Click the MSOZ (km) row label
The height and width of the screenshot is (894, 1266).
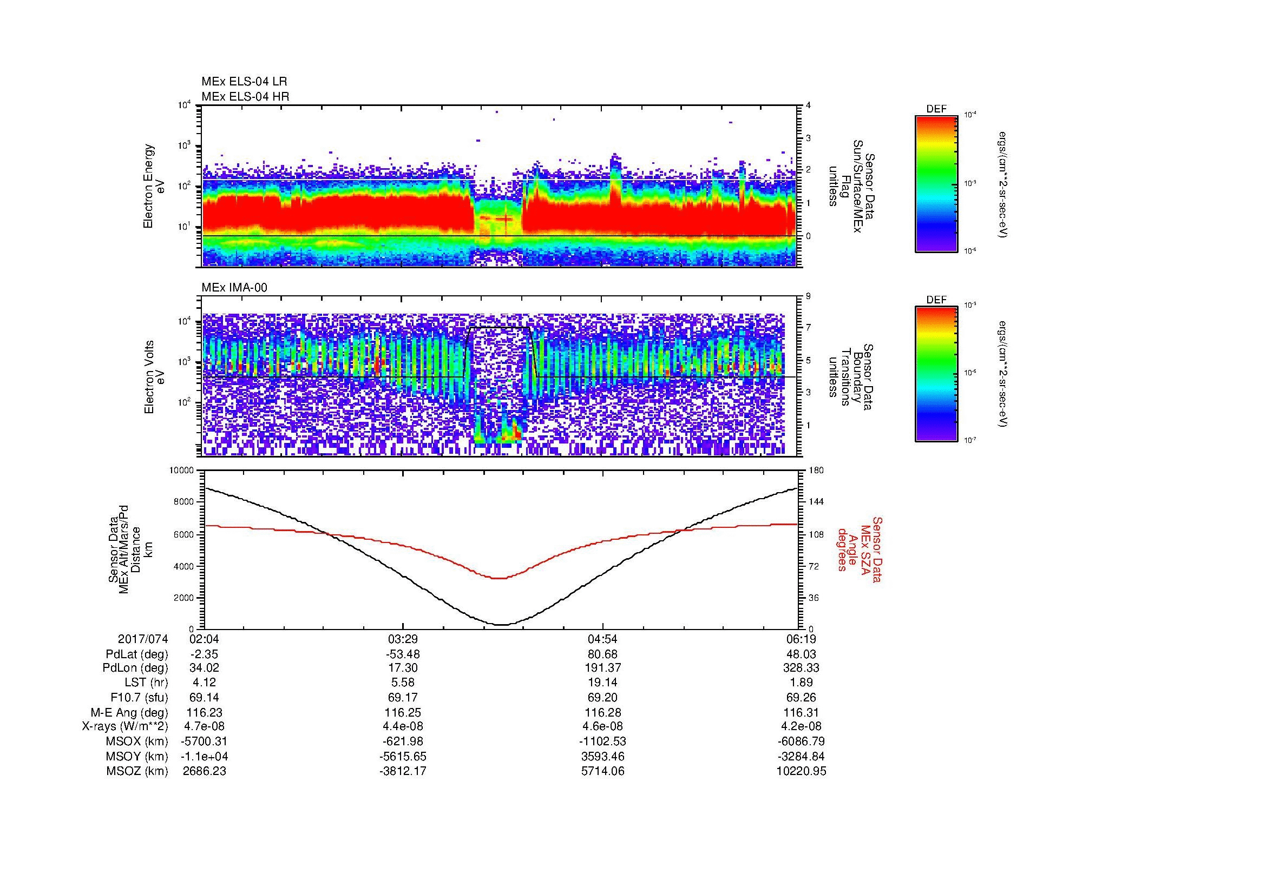(x=137, y=771)
